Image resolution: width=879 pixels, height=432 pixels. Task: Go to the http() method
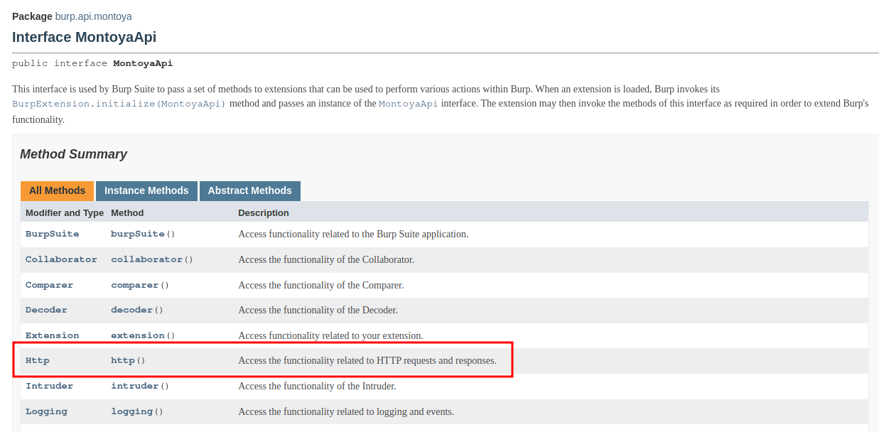click(123, 360)
